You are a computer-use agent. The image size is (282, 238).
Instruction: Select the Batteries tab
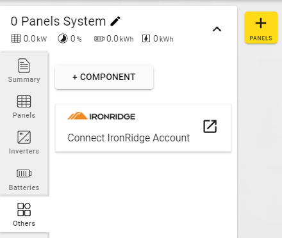click(x=24, y=178)
